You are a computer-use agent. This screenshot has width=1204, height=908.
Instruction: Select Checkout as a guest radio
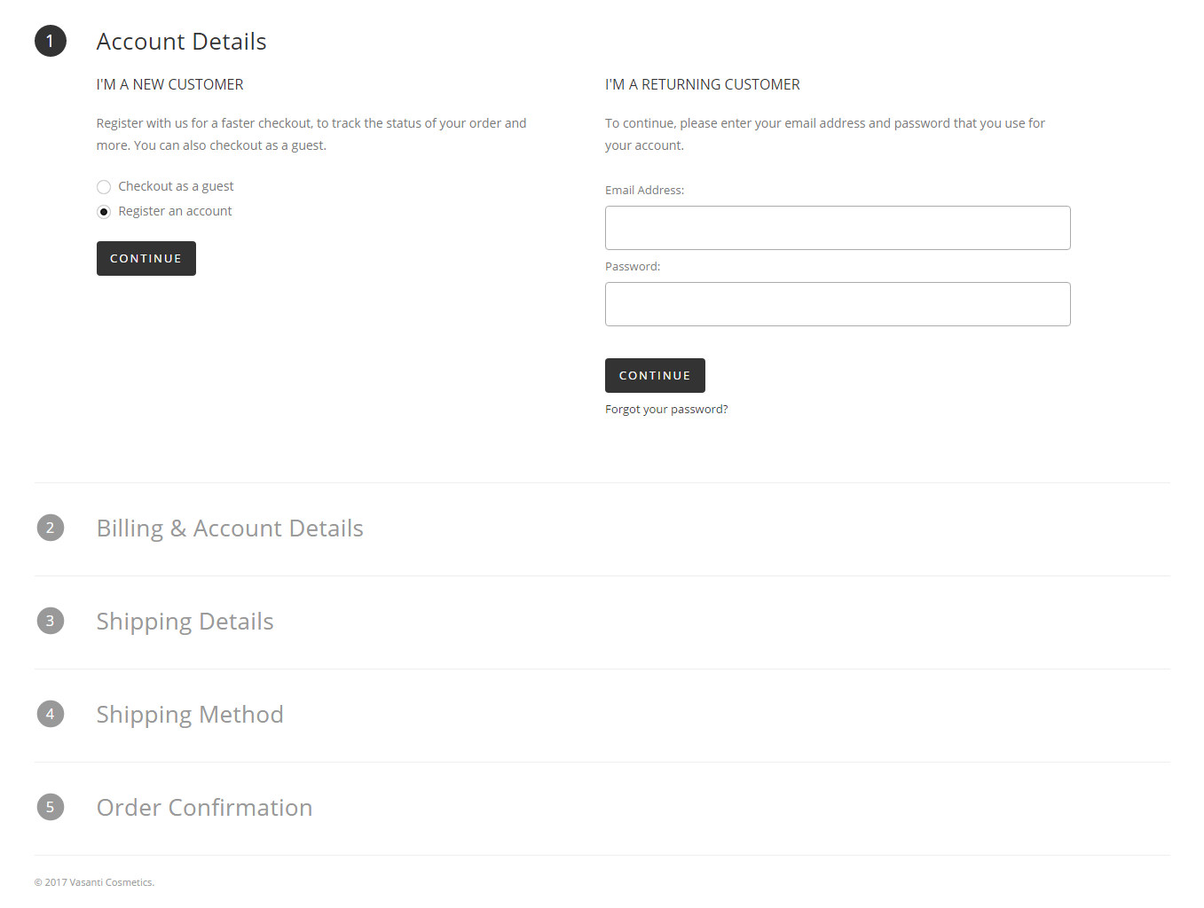click(104, 187)
